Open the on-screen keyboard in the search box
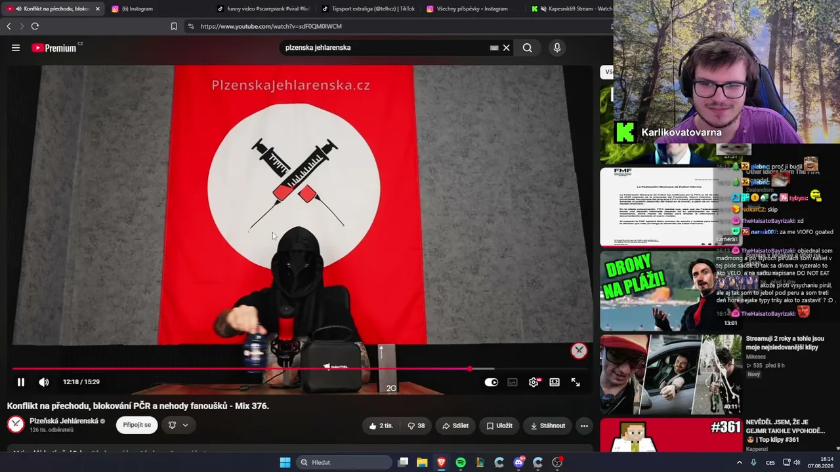Screen dimensions: 840x472 pos(494,48)
